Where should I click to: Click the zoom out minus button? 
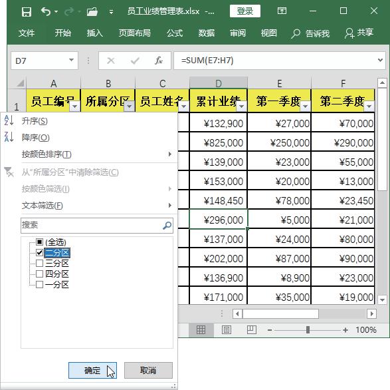point(270,330)
